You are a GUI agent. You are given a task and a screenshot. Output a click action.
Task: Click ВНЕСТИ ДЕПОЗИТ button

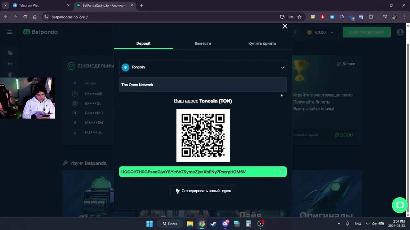tap(367, 32)
